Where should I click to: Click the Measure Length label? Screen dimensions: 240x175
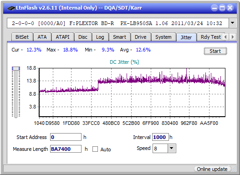(31, 149)
